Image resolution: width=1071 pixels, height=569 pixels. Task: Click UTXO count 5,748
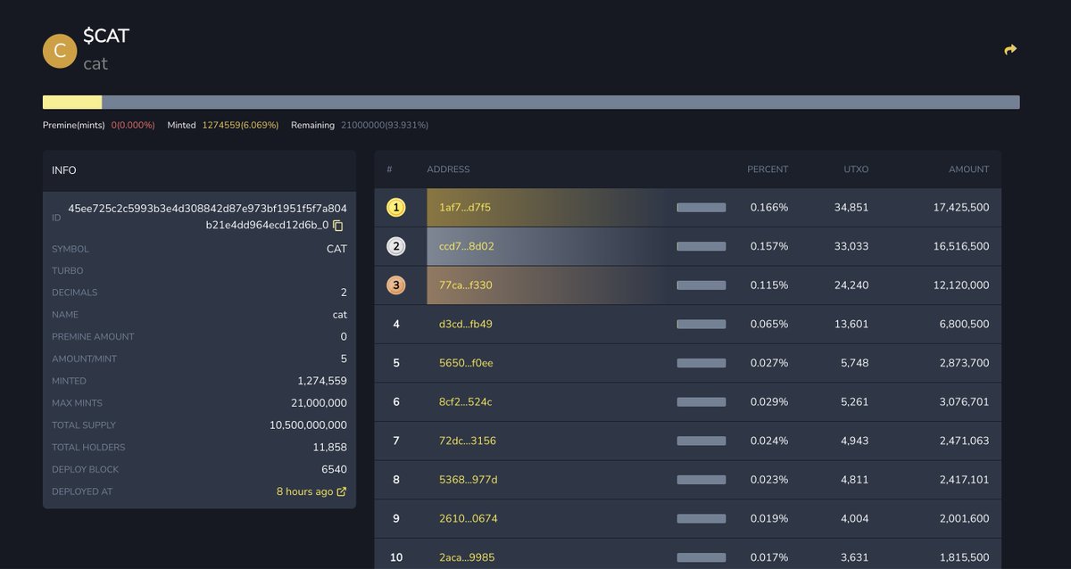point(854,363)
